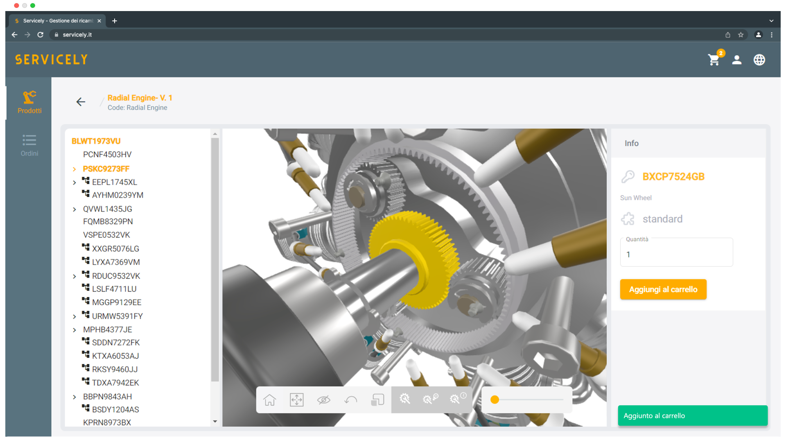786x442 pixels.
Task: Click the overlapping squares isolate icon
Action: point(377,400)
